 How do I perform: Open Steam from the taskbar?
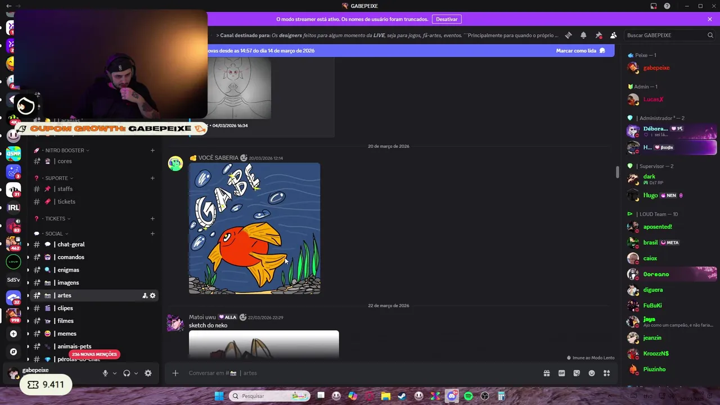pos(402,396)
